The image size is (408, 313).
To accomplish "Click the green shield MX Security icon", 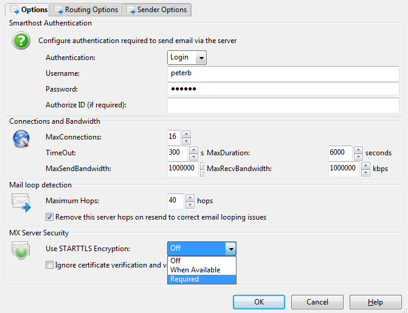I will (21, 250).
